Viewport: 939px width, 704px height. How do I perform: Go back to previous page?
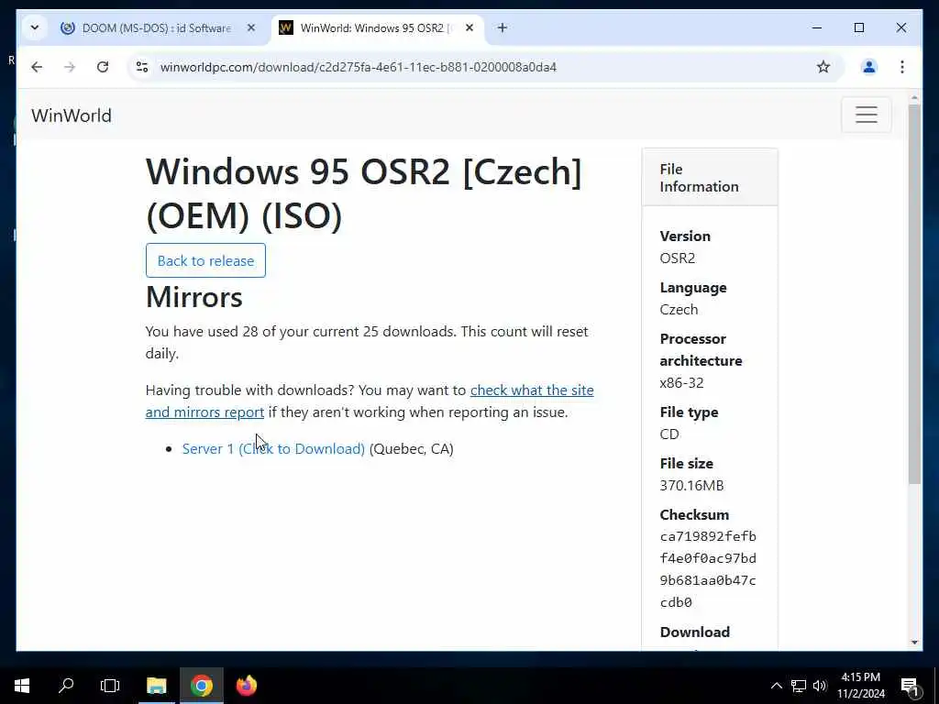pyautogui.click(x=37, y=67)
